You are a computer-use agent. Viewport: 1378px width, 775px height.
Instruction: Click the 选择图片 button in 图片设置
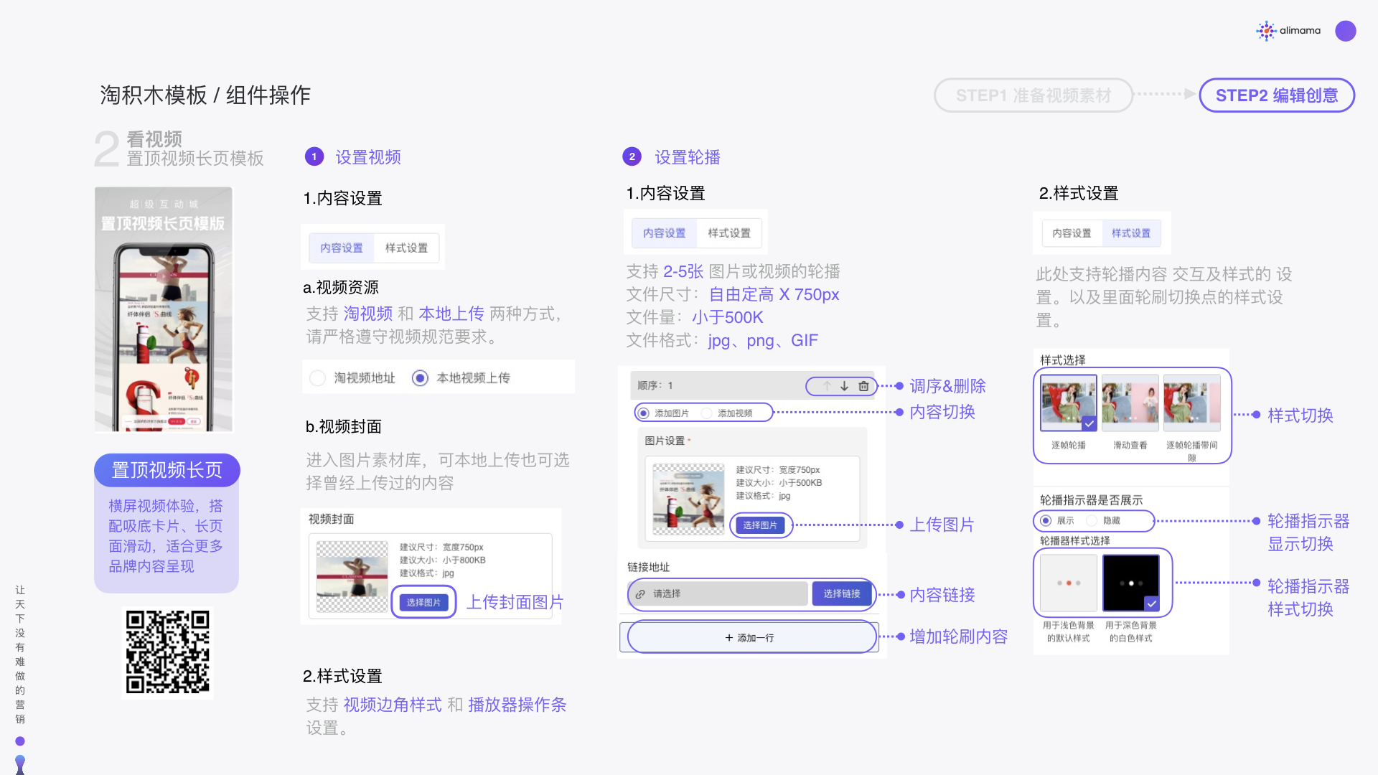click(760, 525)
